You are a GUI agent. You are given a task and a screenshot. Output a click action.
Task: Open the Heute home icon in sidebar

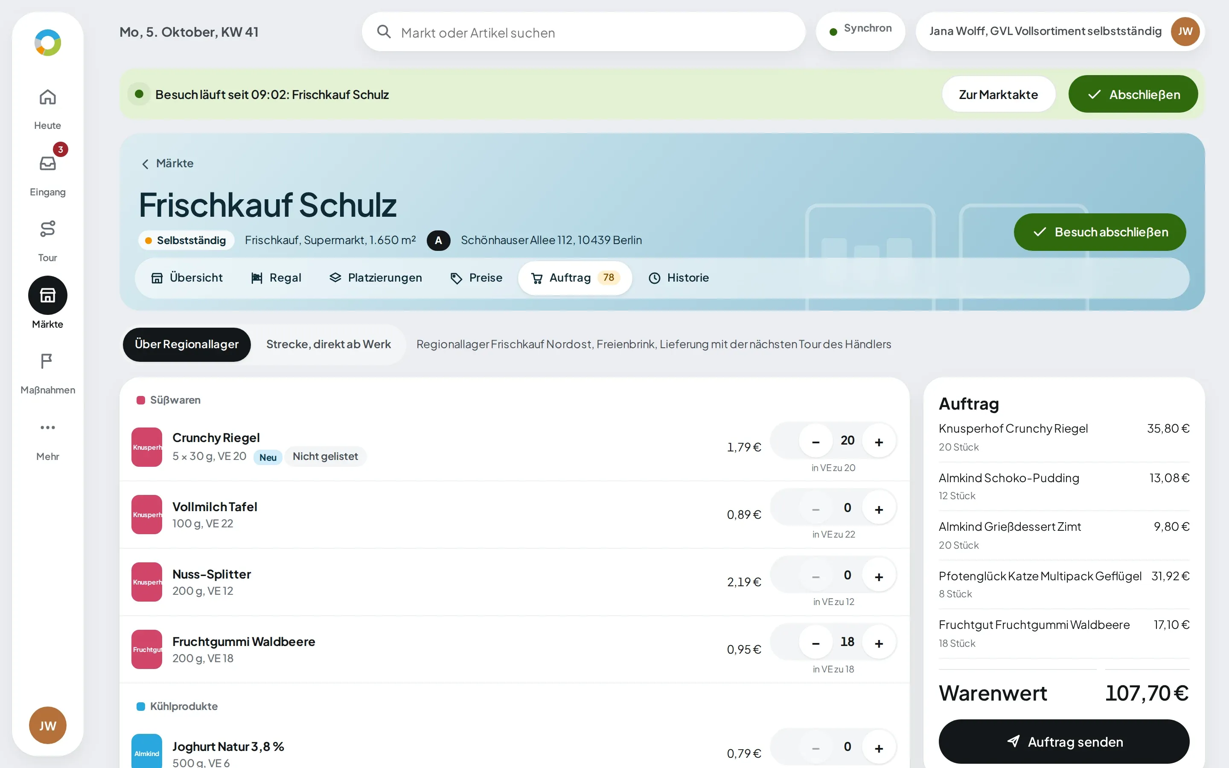pos(47,97)
